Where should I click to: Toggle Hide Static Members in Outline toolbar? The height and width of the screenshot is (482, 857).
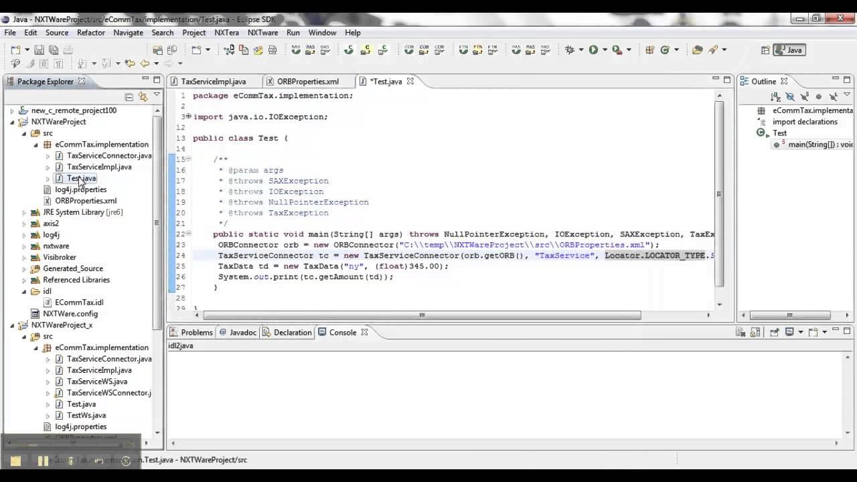[x=803, y=96]
